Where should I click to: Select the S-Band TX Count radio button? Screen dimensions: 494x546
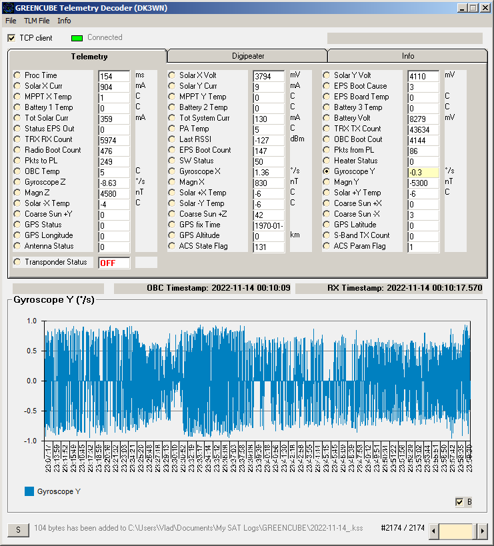point(326,235)
